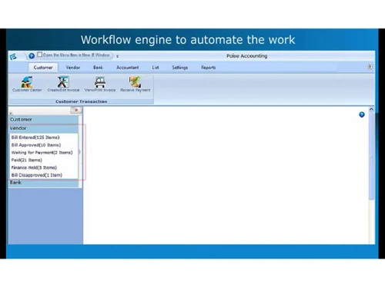Open Finance Hold(5 Items) list
Image resolution: width=385 pixels, height=288 pixels.
tap(34, 167)
